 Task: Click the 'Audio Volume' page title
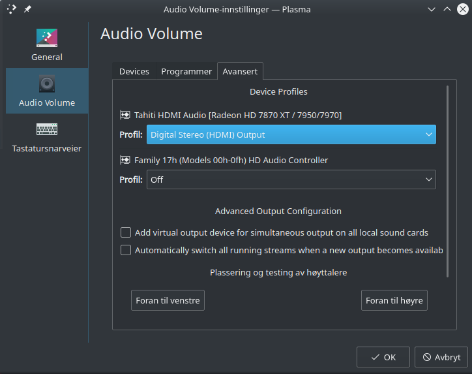click(x=151, y=34)
